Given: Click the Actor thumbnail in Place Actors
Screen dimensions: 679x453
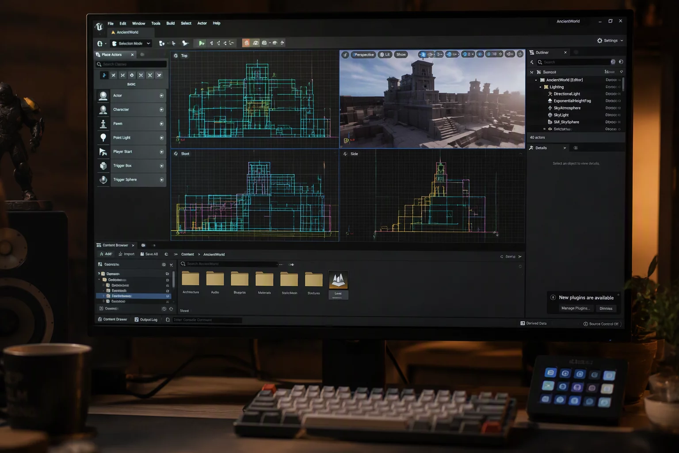Looking at the screenshot, I should click(x=103, y=96).
